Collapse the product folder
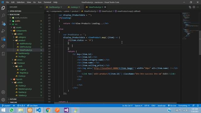201x113 pixels. [22, 40]
